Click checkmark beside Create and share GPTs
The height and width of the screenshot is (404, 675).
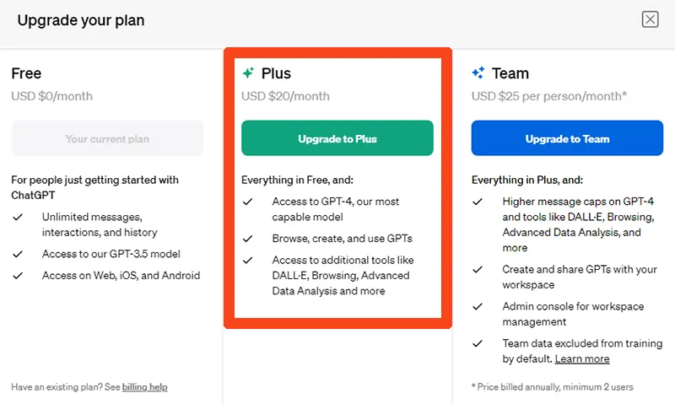pyautogui.click(x=478, y=270)
